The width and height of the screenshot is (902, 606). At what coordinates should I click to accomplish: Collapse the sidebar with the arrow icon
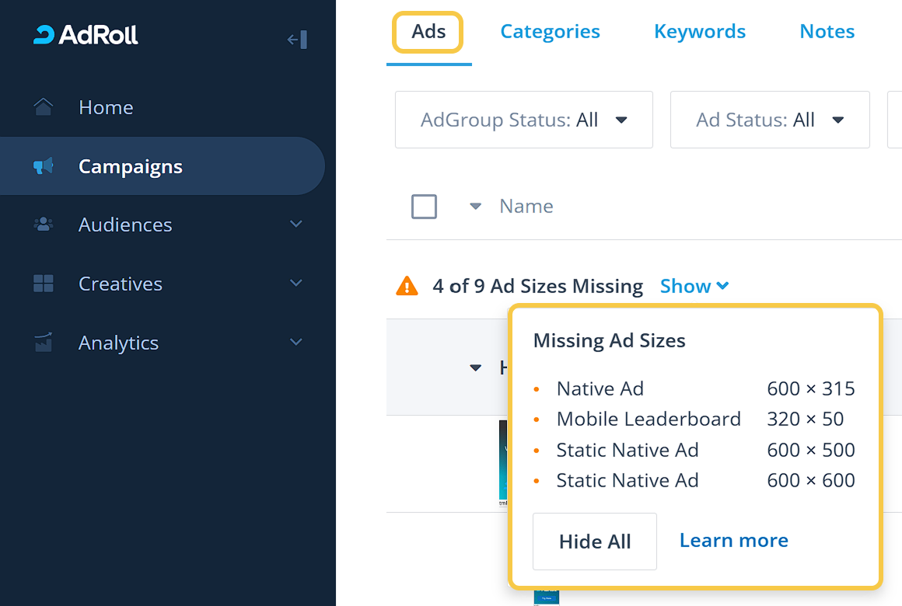(297, 40)
